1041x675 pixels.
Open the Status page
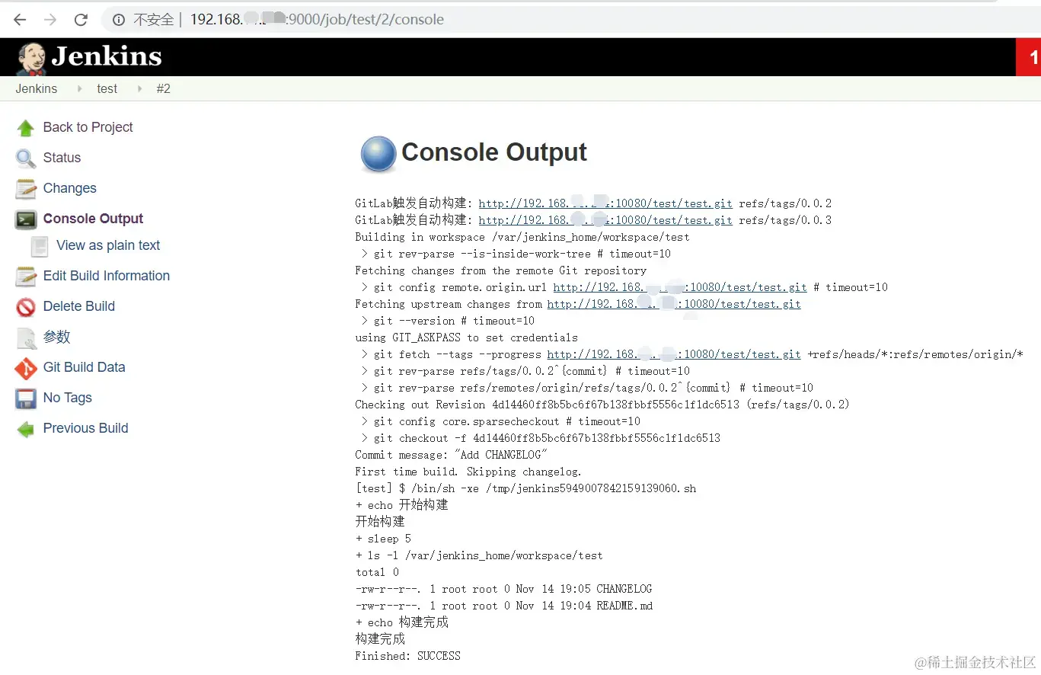pos(62,158)
